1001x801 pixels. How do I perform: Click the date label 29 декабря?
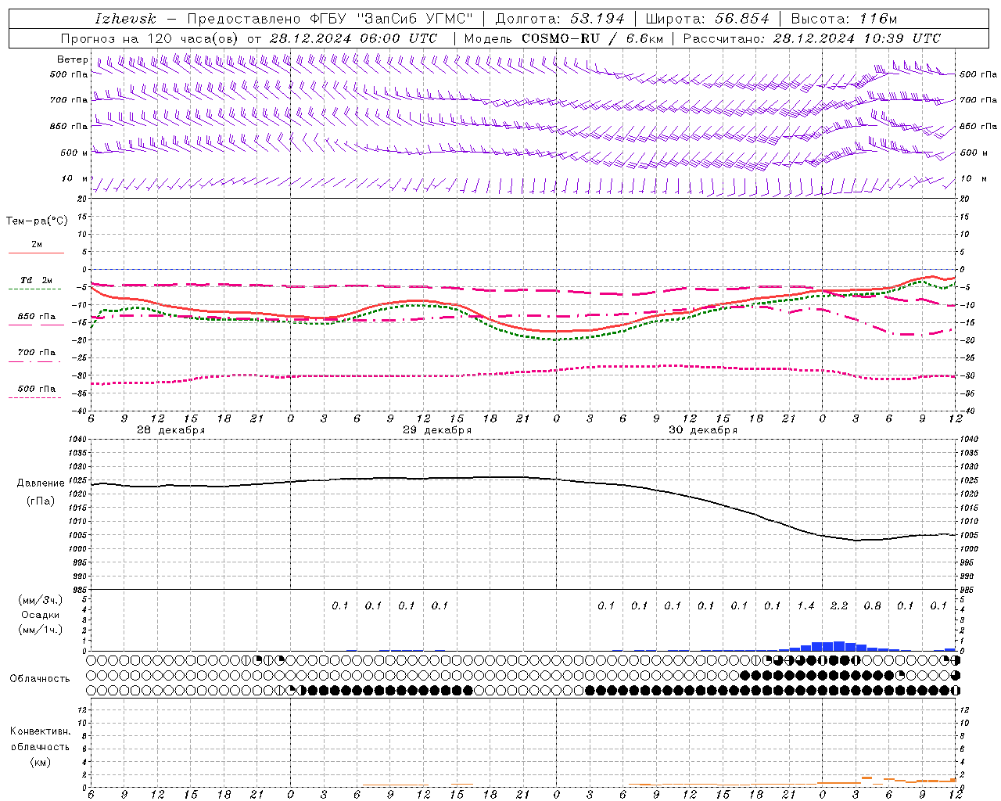click(x=437, y=430)
